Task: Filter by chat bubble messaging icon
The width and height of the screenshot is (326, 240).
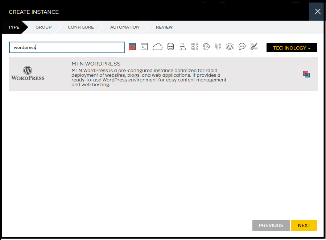Action: click(242, 47)
